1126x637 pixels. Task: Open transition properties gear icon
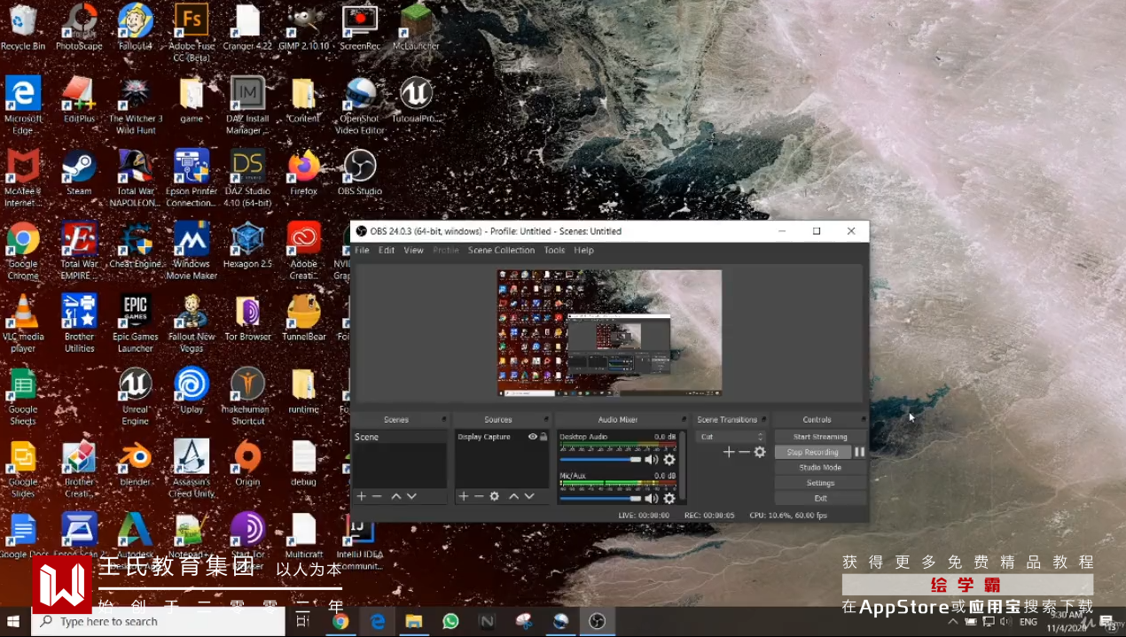[760, 452]
